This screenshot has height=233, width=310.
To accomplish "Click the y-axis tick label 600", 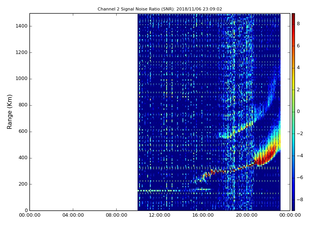I will click(x=23, y=131).
